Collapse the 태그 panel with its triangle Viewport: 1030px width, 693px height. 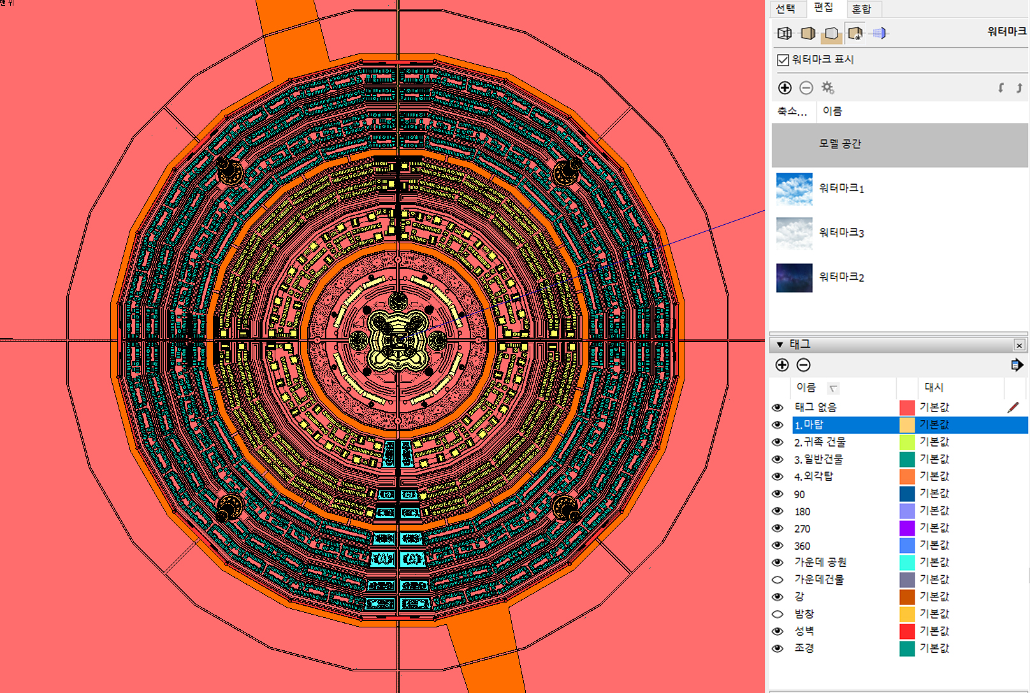[x=780, y=345]
